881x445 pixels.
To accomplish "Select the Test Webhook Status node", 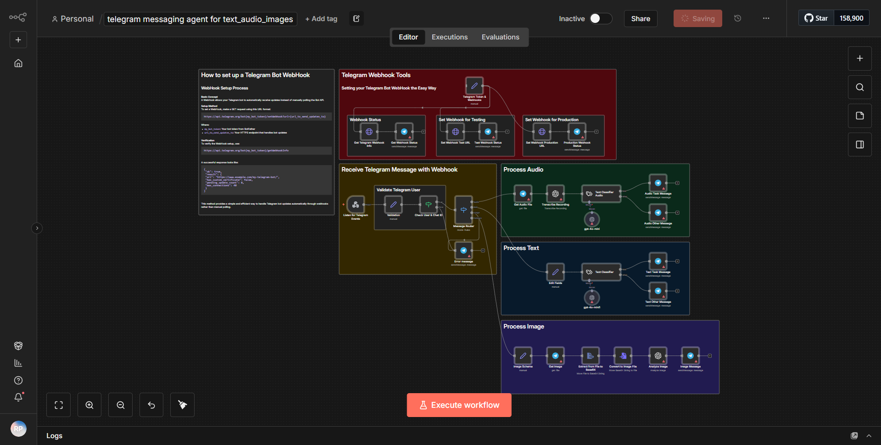I will coord(488,132).
